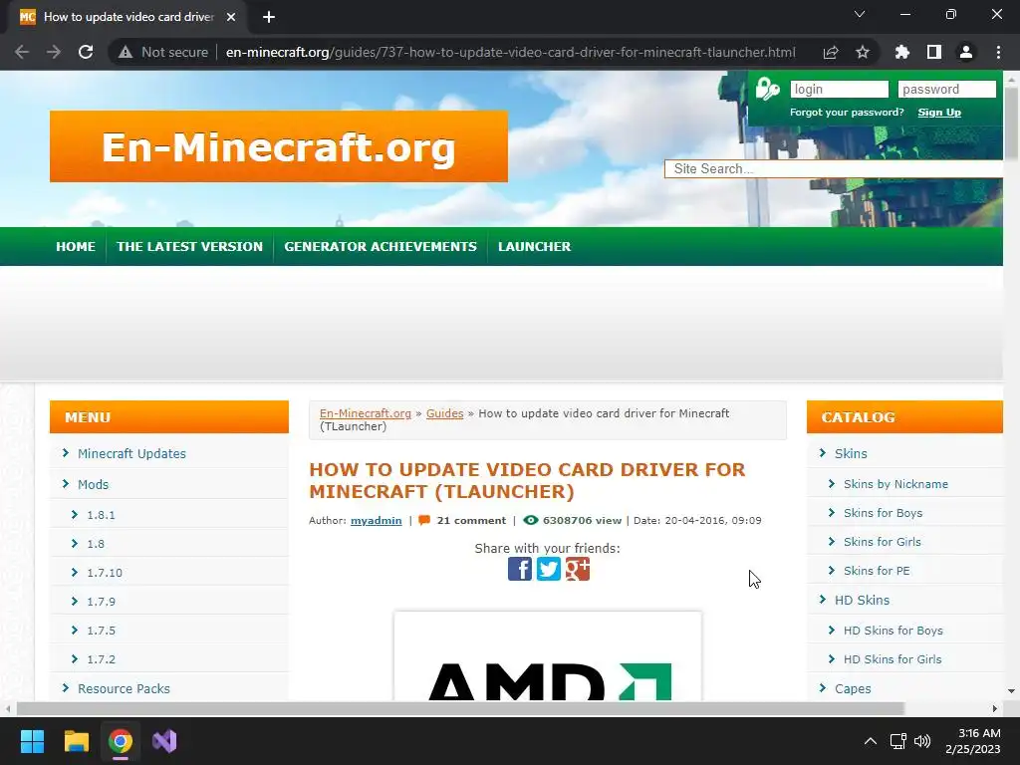The height and width of the screenshot is (765, 1020).
Task: Open HD Skins for Girls
Action: pyautogui.click(x=892, y=659)
